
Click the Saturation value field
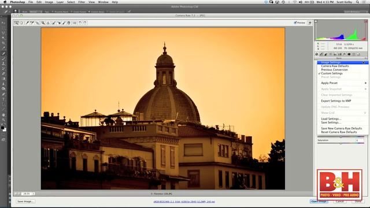click(x=360, y=140)
